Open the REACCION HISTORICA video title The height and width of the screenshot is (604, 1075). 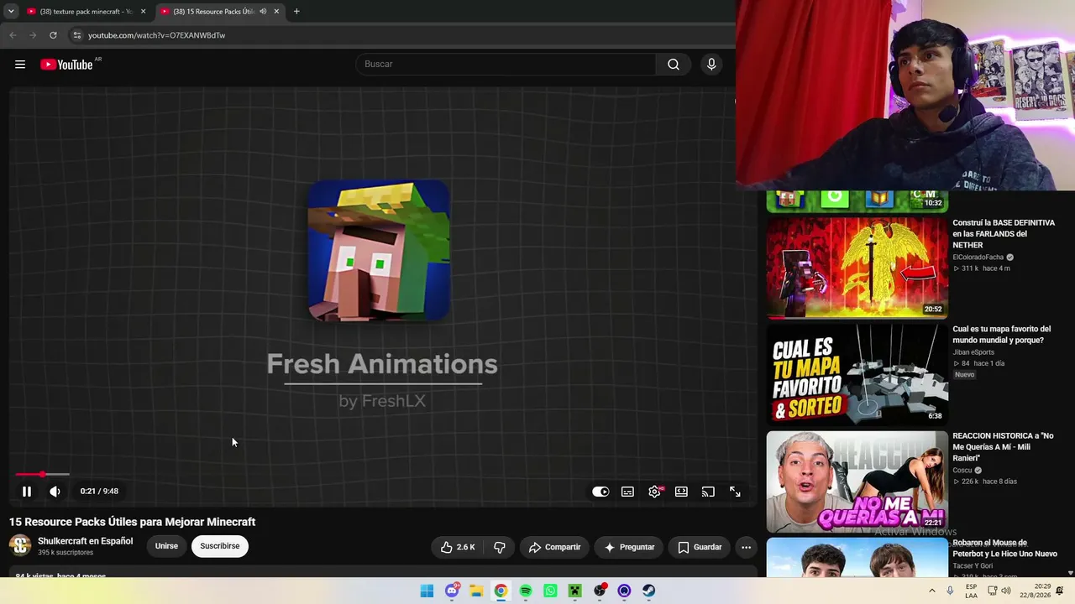tap(1003, 447)
